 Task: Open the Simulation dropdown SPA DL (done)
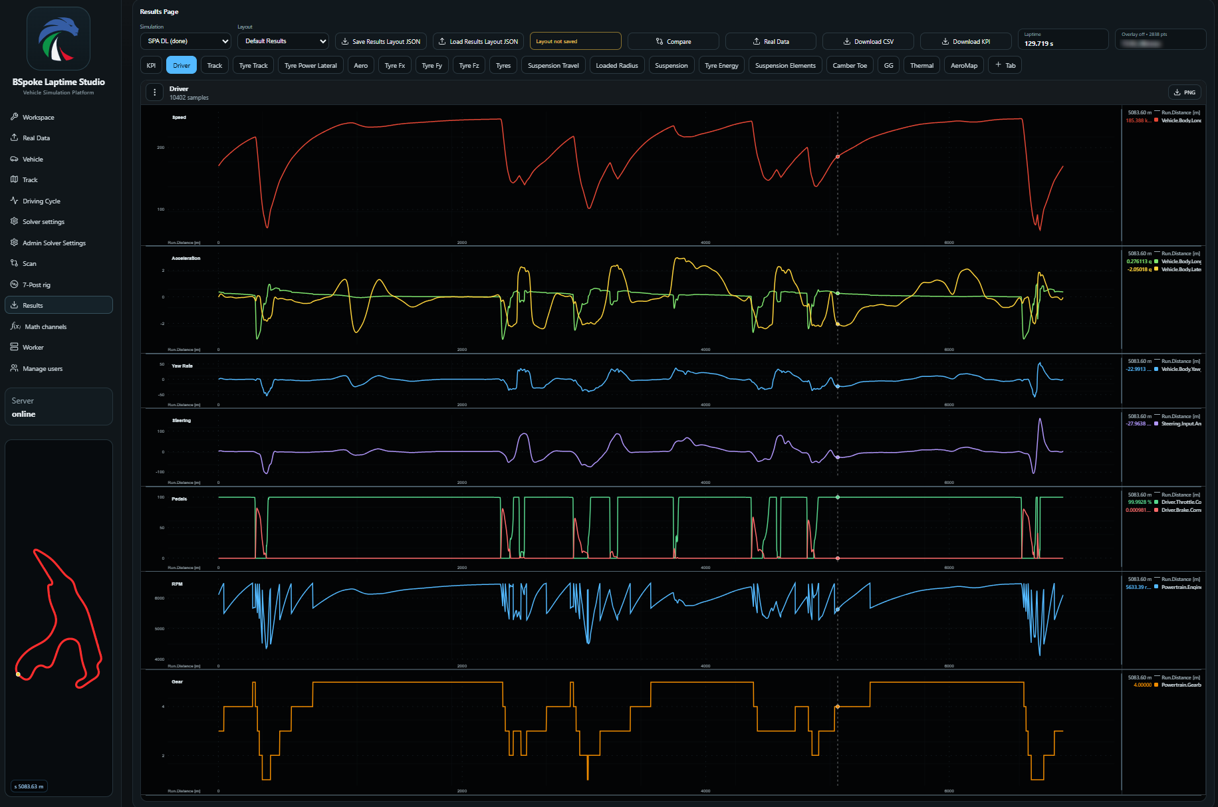(x=185, y=41)
